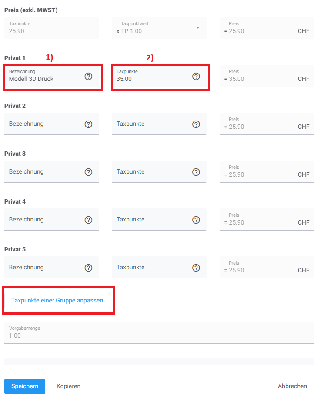The width and height of the screenshot is (317, 399).
Task: Click the Privat 3 Taxpunkte input field
Action: (x=150, y=172)
